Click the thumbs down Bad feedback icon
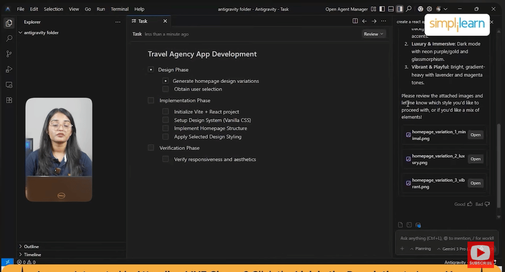This screenshot has height=272, width=505. tap(487, 204)
